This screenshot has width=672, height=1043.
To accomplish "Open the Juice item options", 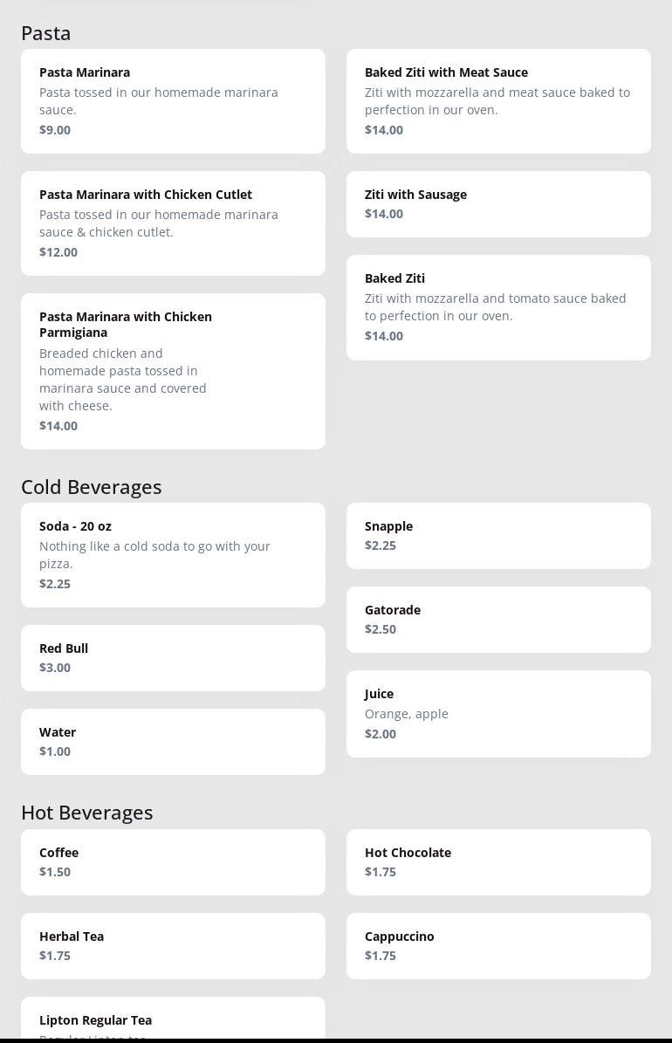I will pyautogui.click(x=498, y=714).
